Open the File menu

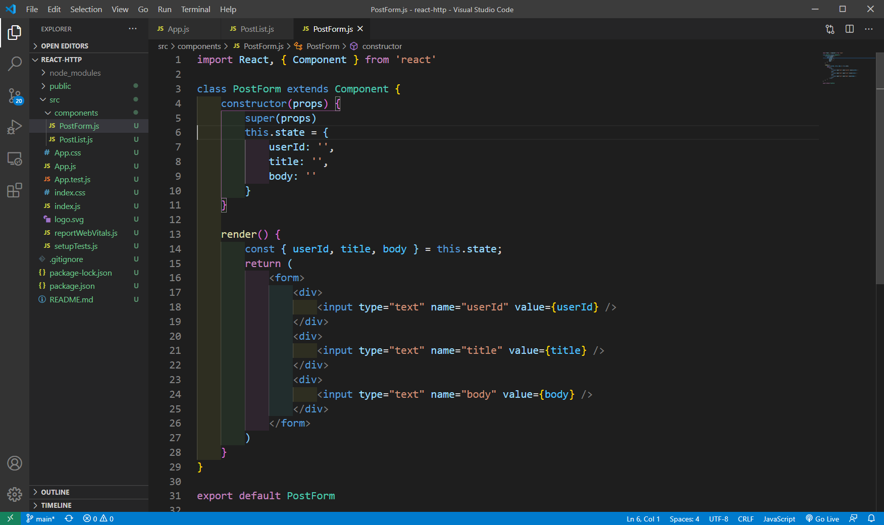(32, 9)
